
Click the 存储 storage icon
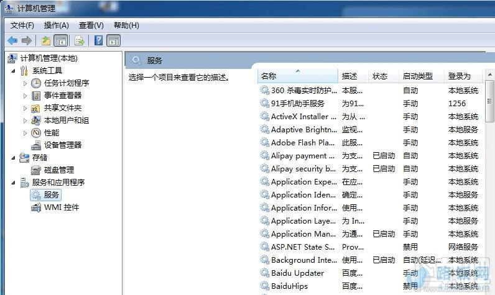coord(24,158)
